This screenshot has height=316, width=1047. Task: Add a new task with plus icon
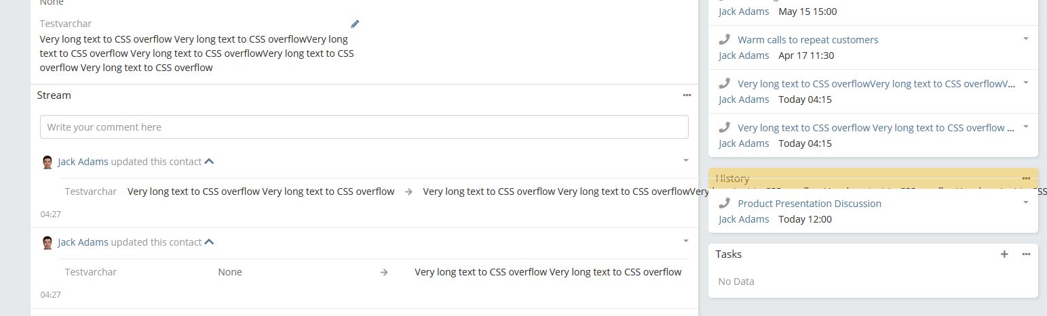[1004, 254]
